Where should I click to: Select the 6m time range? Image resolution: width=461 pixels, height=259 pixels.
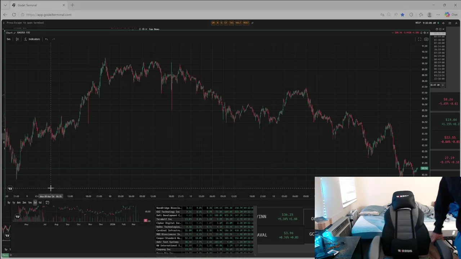tap(19, 203)
